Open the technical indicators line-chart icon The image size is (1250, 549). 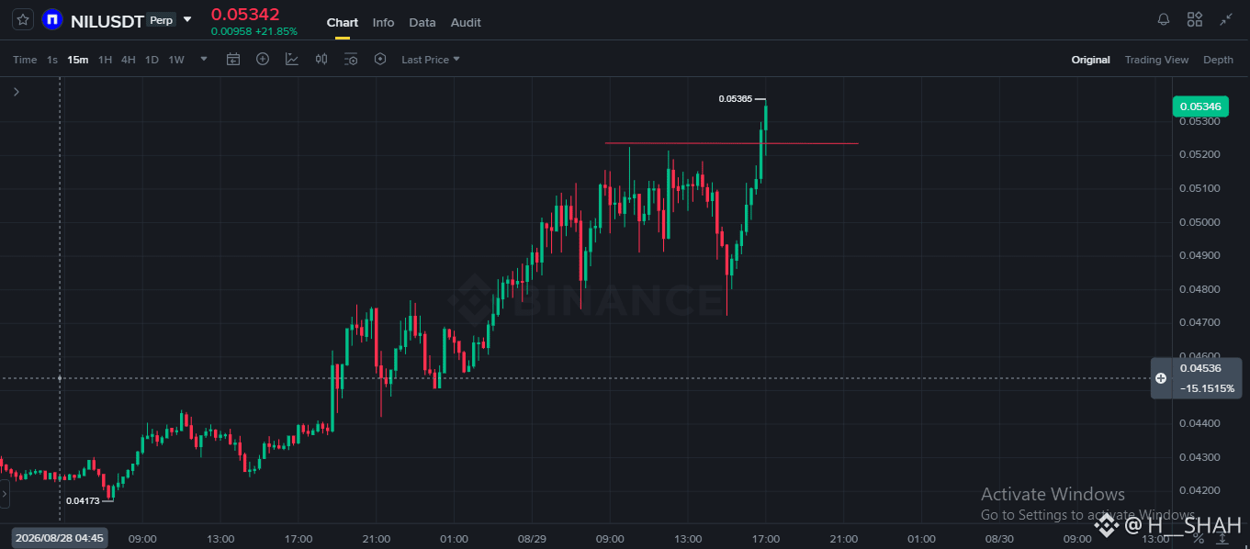(x=292, y=59)
